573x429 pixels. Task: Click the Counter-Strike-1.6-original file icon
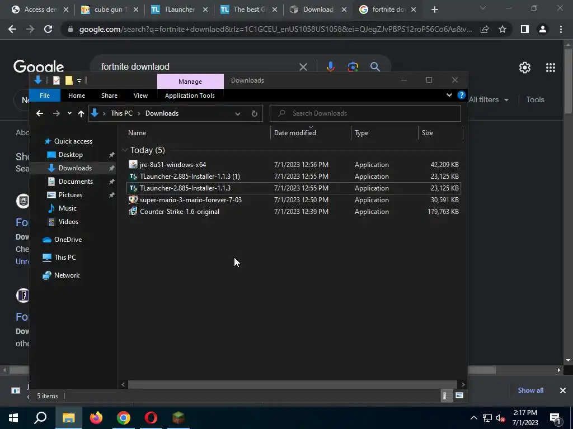[x=133, y=211]
